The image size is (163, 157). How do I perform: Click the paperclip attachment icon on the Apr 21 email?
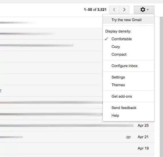tap(128, 137)
